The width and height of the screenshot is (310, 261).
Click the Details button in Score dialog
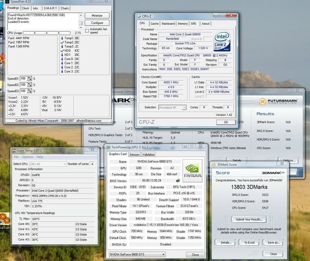click(226, 243)
